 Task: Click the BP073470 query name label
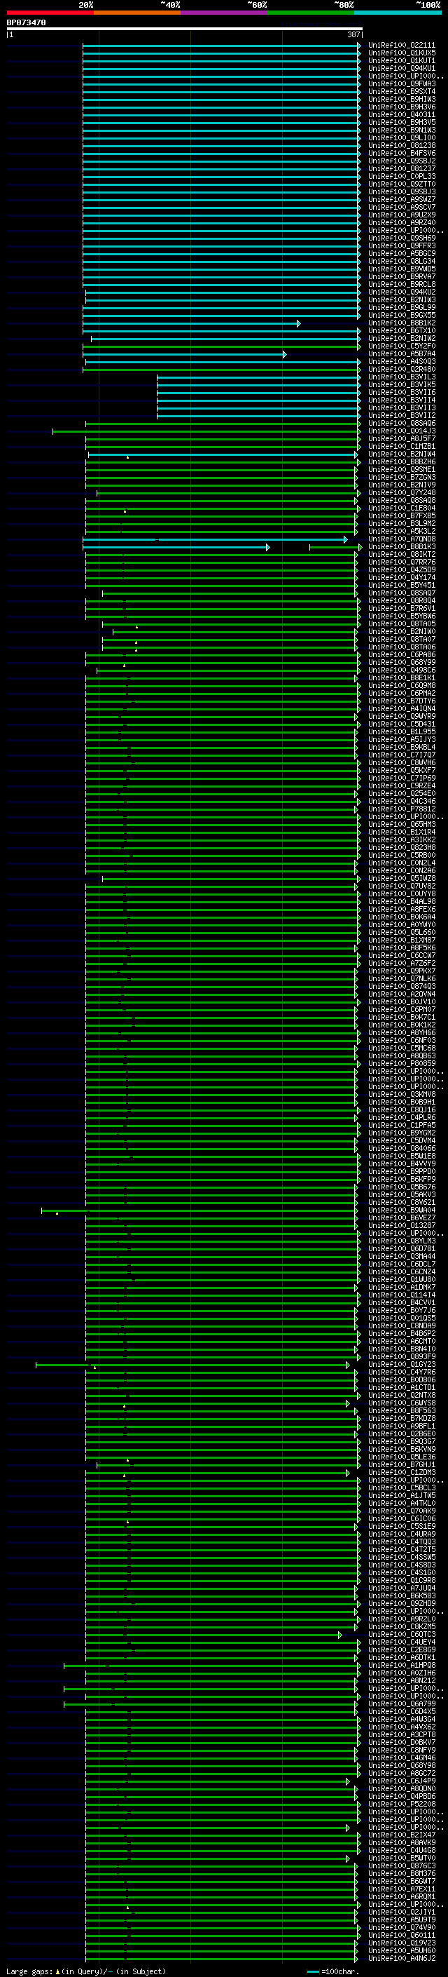26,23
